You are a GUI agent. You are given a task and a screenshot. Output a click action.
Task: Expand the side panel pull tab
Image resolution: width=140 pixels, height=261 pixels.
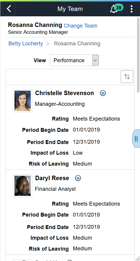tap(136, 138)
